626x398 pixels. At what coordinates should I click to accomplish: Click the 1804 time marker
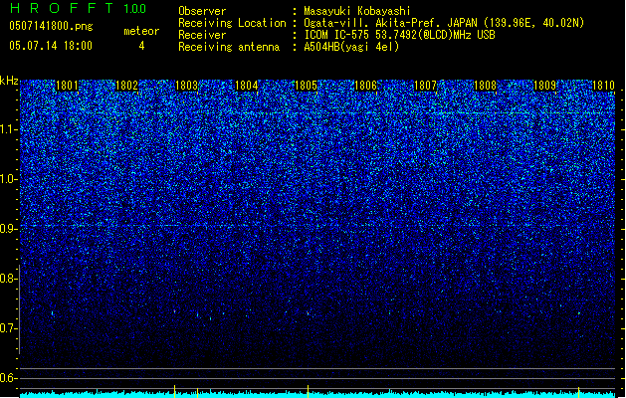tap(247, 86)
